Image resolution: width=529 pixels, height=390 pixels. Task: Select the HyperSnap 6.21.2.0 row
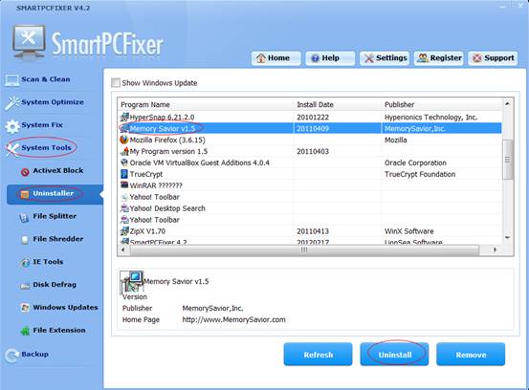(x=310, y=117)
